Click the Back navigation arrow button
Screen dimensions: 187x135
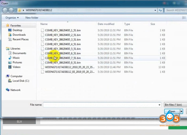pos(5,10)
